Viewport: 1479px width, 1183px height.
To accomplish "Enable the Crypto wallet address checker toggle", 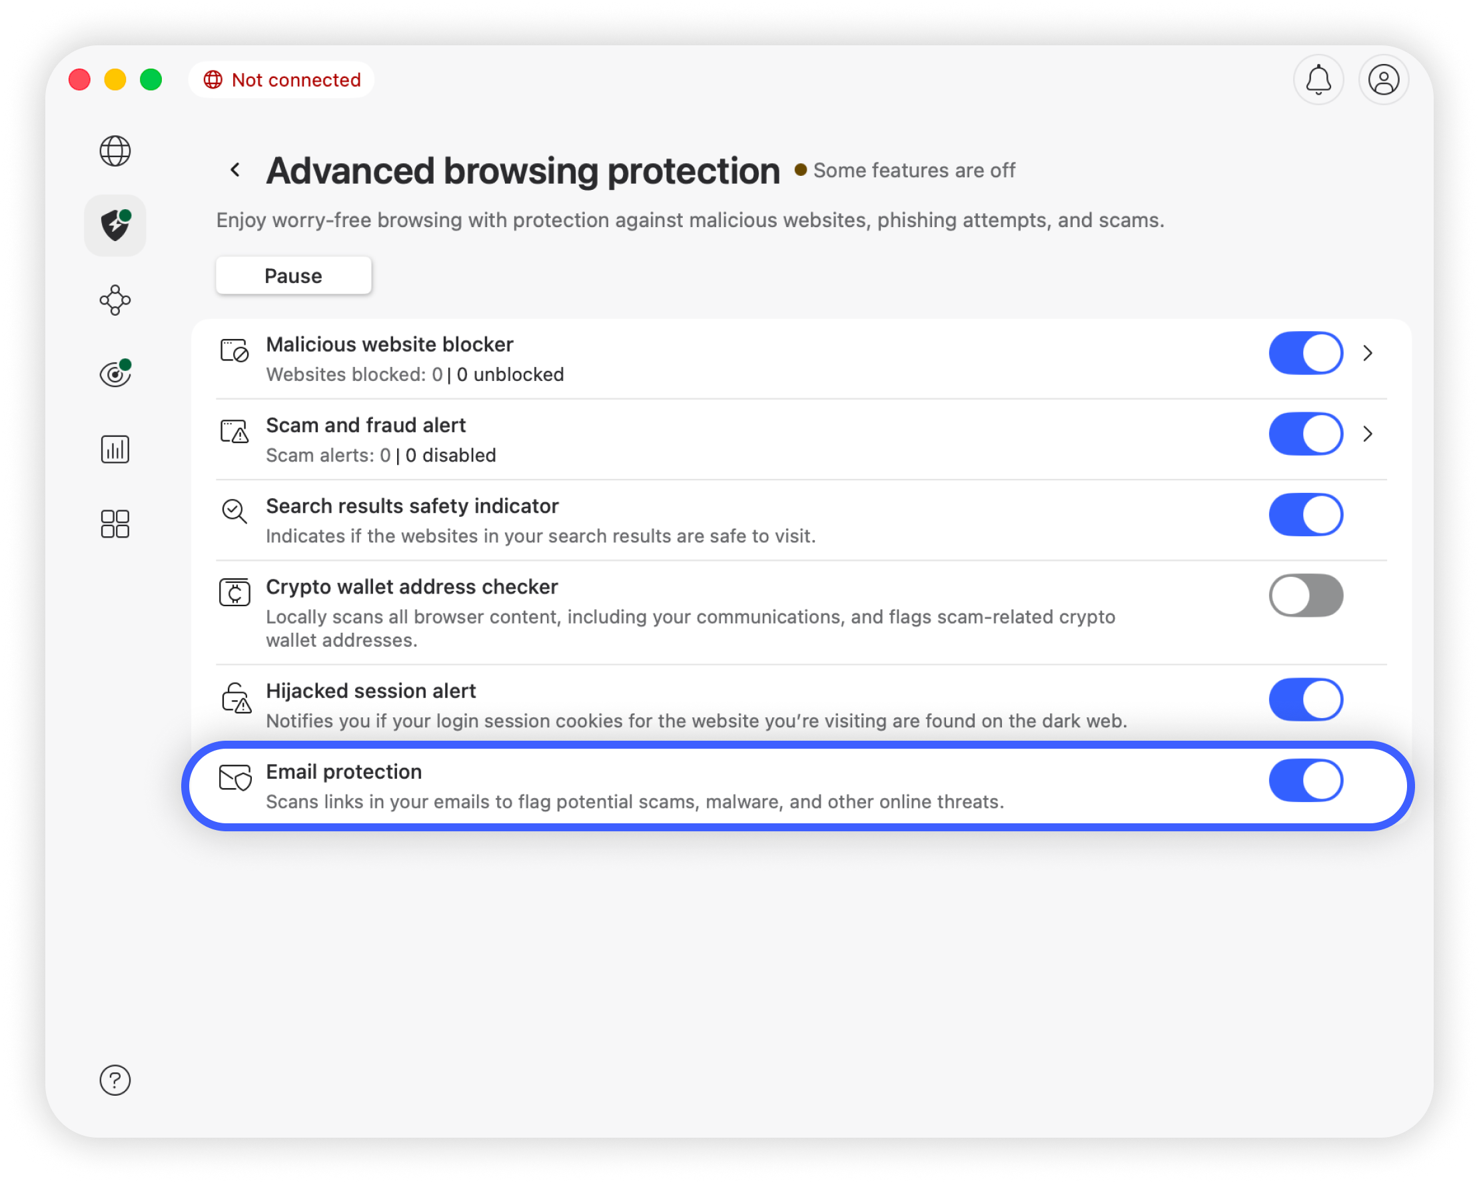I will pos(1305,595).
